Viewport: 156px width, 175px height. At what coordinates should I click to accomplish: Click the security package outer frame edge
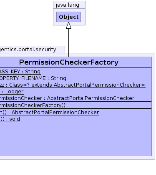click(x=155, y=106)
